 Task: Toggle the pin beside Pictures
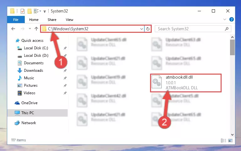pyautogui.click(x=65, y=85)
